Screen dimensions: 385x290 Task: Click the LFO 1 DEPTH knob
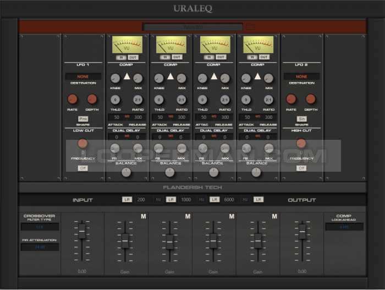click(92, 99)
